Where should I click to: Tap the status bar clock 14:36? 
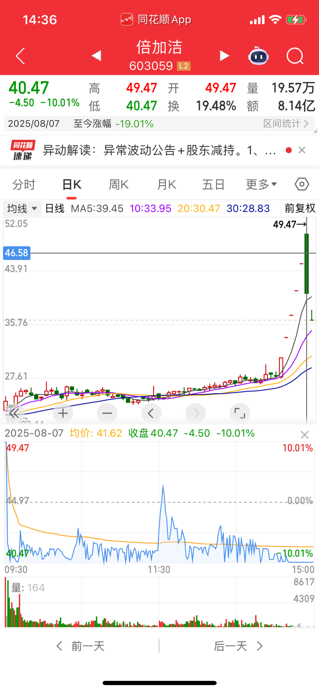point(39,20)
